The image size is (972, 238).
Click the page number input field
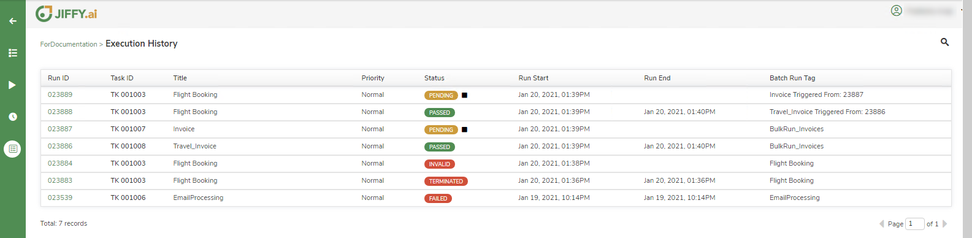click(915, 223)
